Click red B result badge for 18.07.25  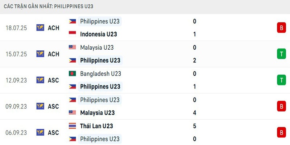coord(281,28)
